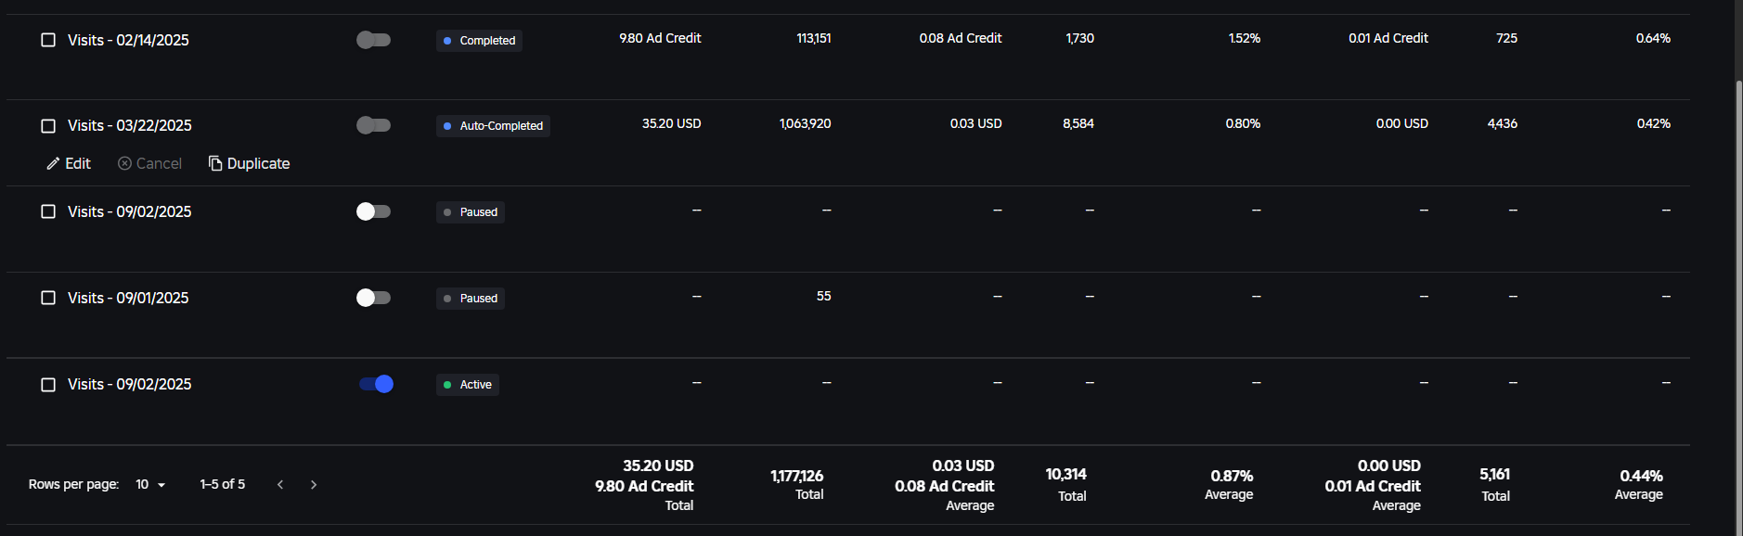Disable the active Visits - 09/02/2025 toggle
The width and height of the screenshot is (1743, 536).
pyautogui.click(x=376, y=384)
